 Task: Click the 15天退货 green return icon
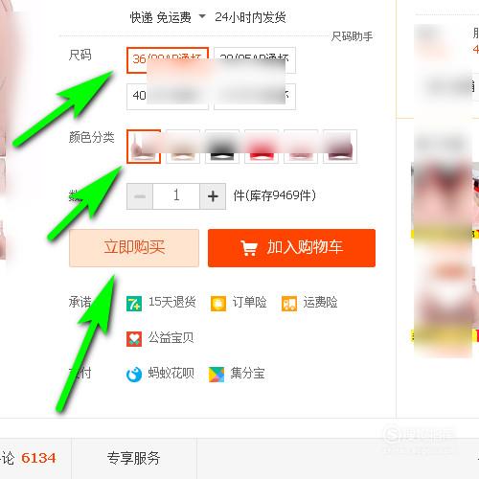point(134,304)
